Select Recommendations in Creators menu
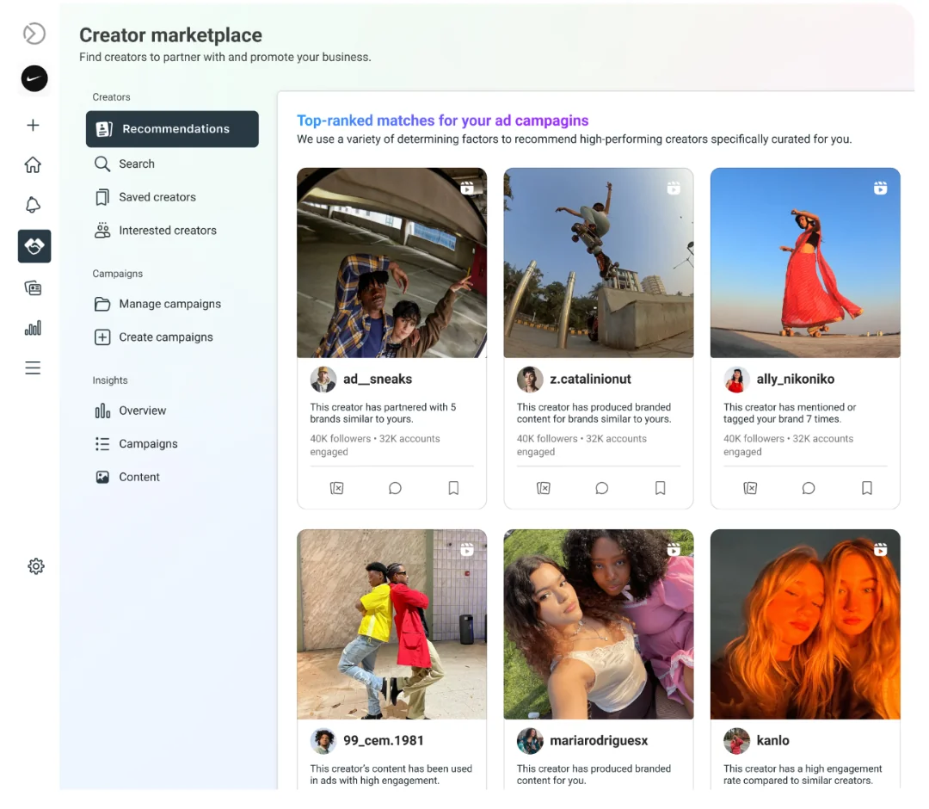 (x=172, y=128)
